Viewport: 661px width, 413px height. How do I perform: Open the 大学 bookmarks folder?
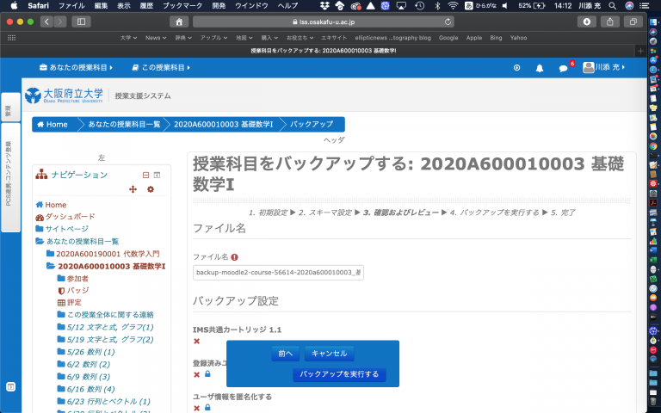128,38
